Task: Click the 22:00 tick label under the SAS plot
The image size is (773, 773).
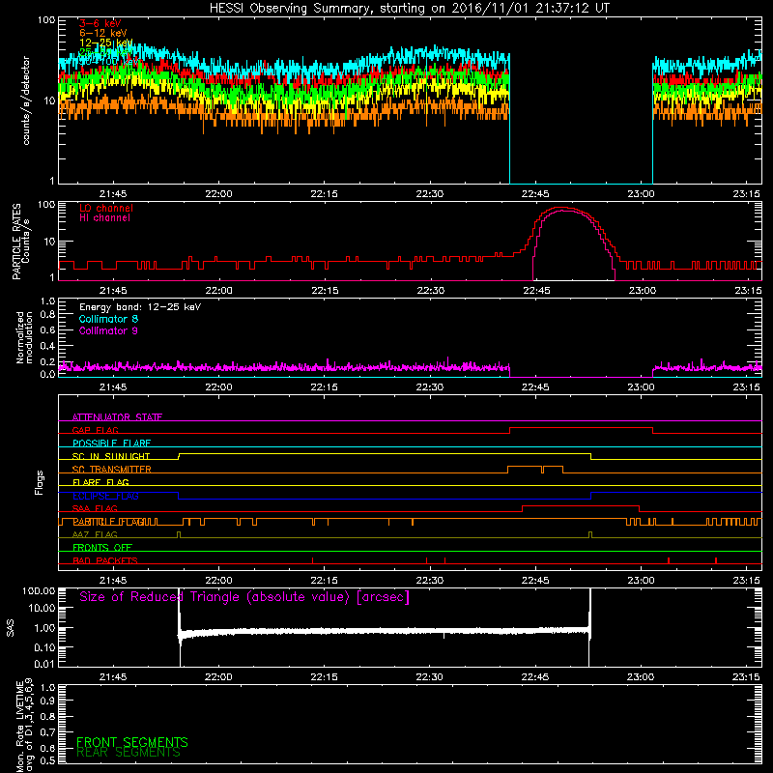Action: 218,677
